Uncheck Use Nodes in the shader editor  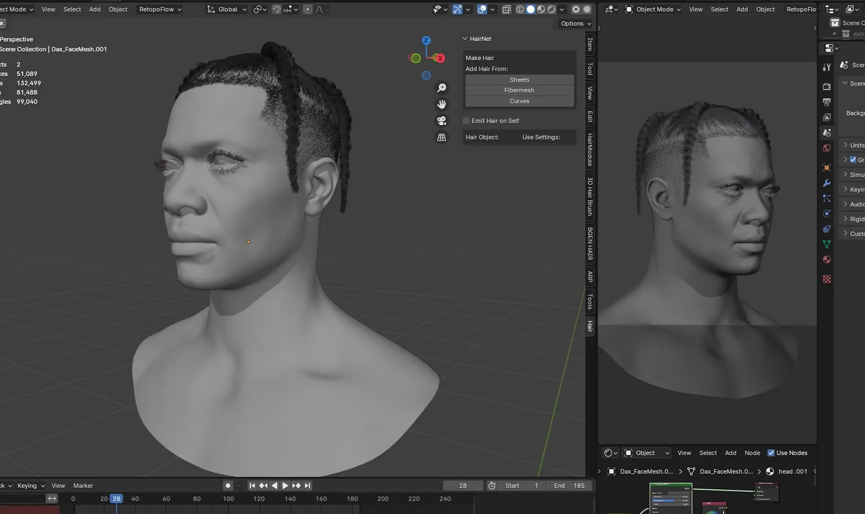(771, 453)
